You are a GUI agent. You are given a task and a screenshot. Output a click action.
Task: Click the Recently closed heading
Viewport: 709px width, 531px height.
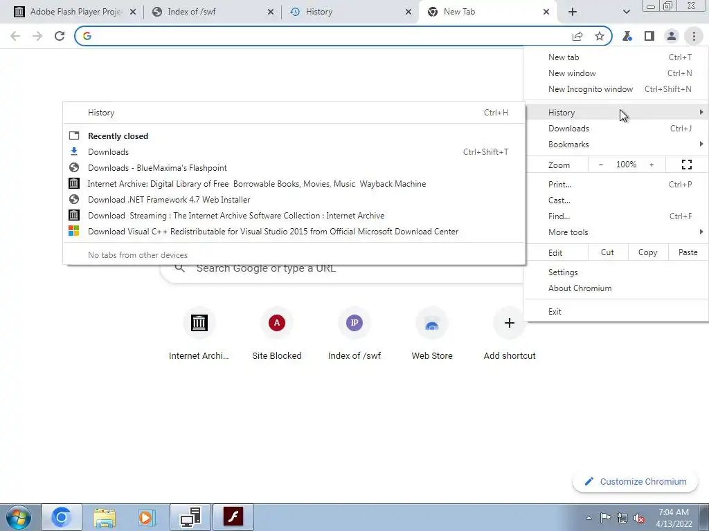[118, 136]
